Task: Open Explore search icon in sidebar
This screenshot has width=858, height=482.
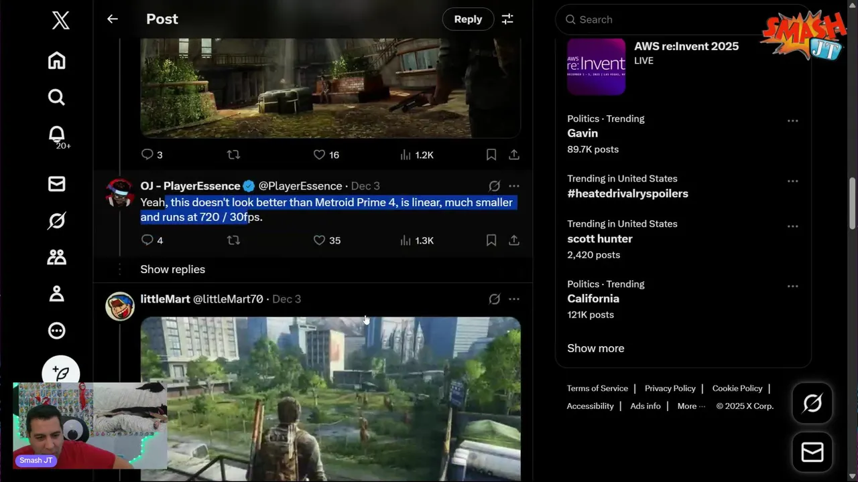Action: pos(57,98)
